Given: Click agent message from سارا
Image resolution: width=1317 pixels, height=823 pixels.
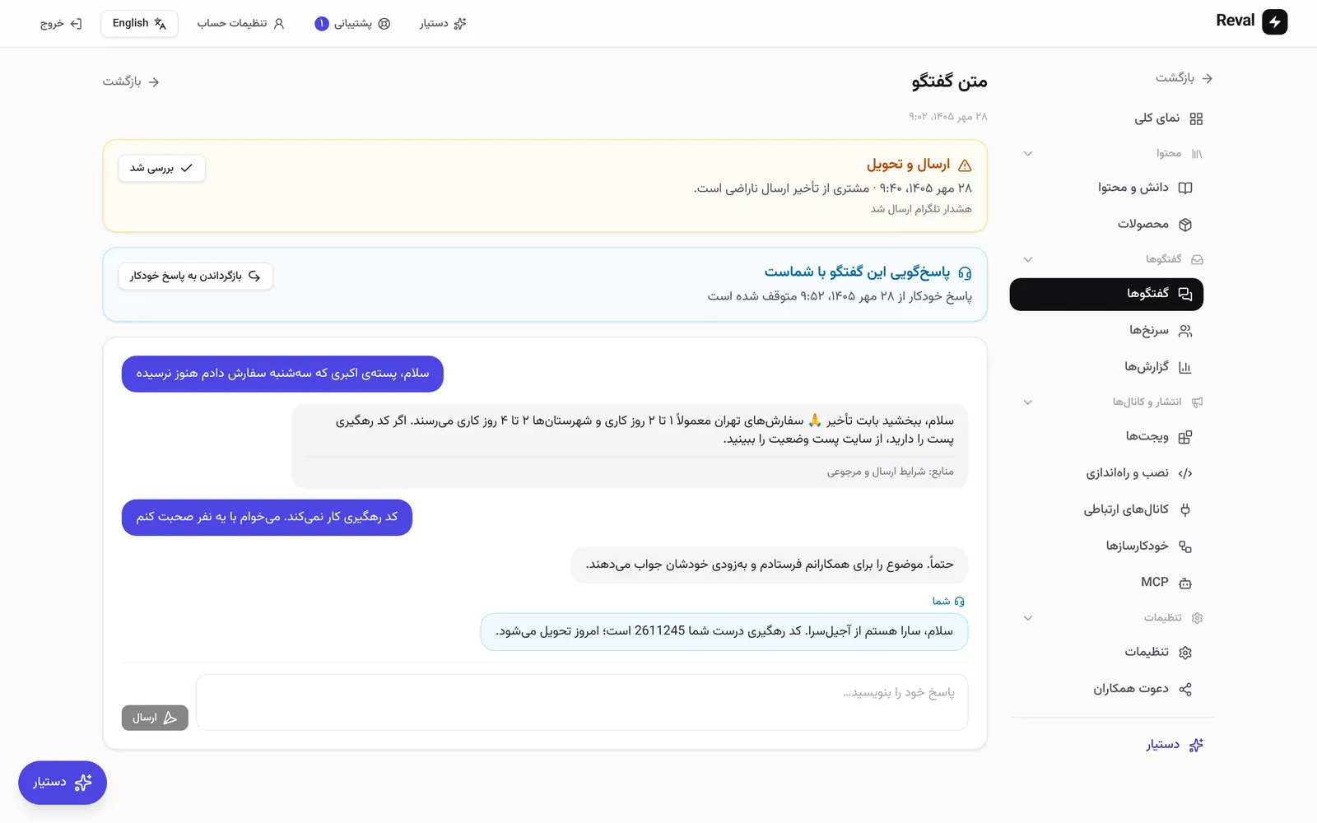Looking at the screenshot, I should pyautogui.click(x=724, y=632).
